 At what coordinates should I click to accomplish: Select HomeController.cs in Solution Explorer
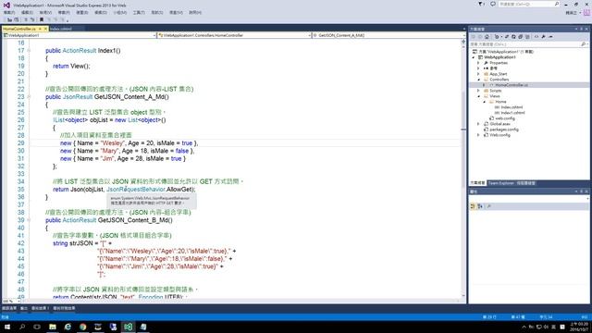tap(512, 85)
